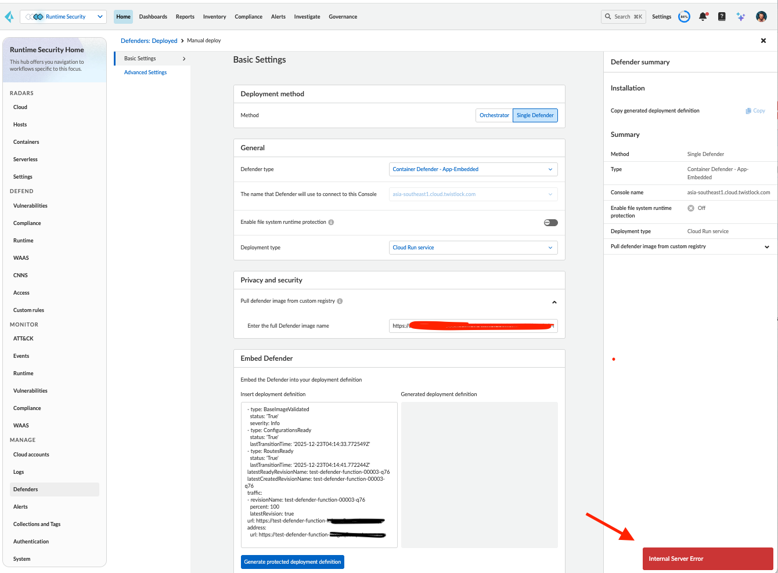
Task: Open Hosts radar in the sidebar
Action: 20,125
